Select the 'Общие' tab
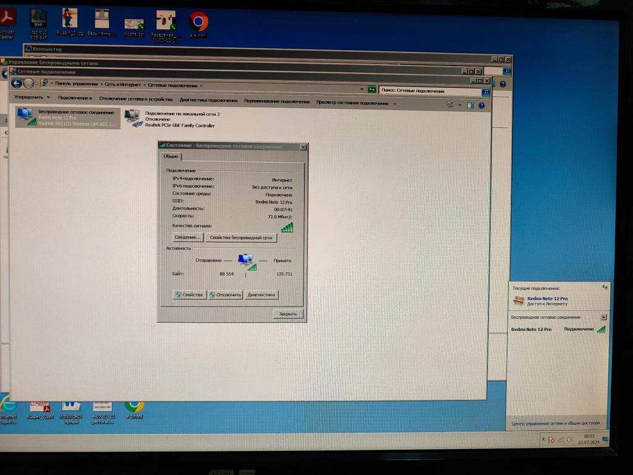Image resolution: width=633 pixels, height=475 pixels. (x=171, y=156)
